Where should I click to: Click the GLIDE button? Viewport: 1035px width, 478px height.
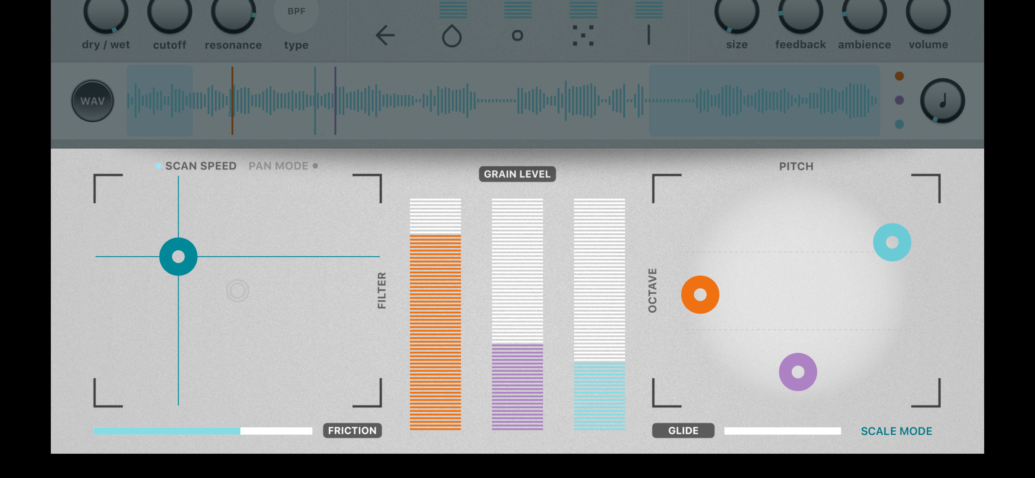click(x=683, y=431)
